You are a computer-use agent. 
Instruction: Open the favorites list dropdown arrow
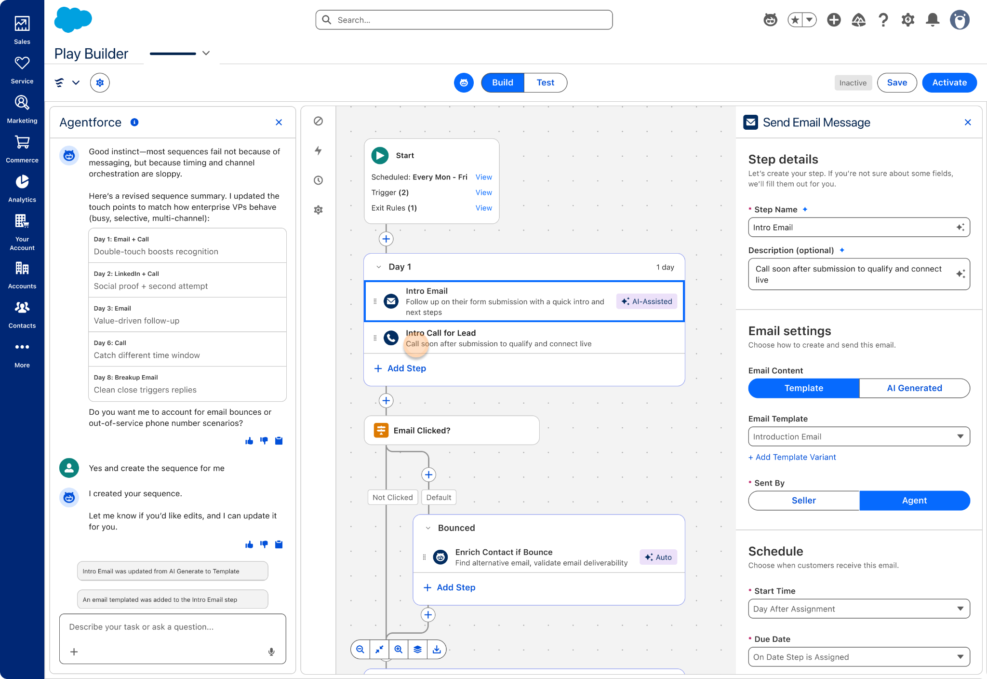[810, 20]
